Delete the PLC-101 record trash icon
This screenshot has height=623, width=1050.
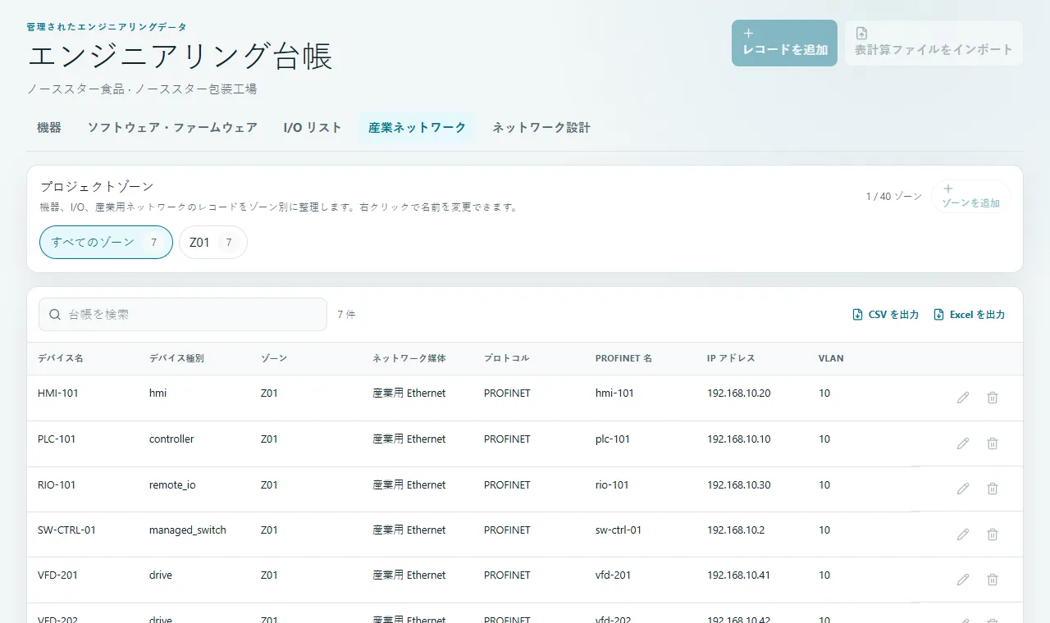tap(993, 443)
